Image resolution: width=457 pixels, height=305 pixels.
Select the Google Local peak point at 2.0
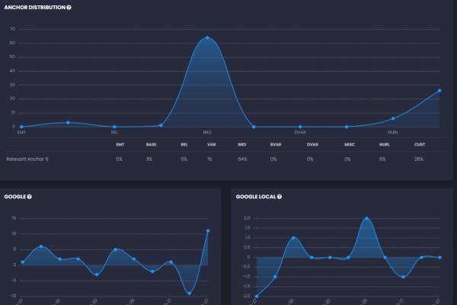[x=366, y=218]
